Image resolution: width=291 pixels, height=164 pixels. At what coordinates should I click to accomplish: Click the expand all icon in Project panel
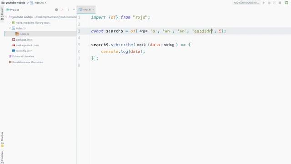(x=62, y=10)
